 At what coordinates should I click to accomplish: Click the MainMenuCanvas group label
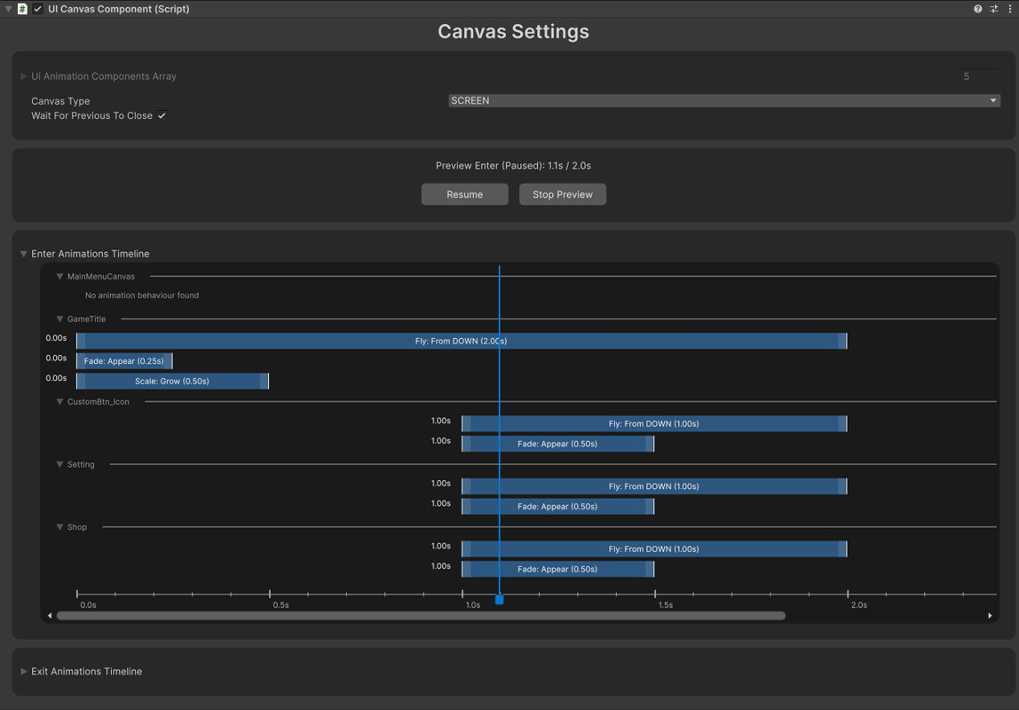coord(100,277)
